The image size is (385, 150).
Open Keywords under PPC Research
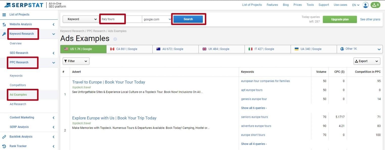coord(16,76)
